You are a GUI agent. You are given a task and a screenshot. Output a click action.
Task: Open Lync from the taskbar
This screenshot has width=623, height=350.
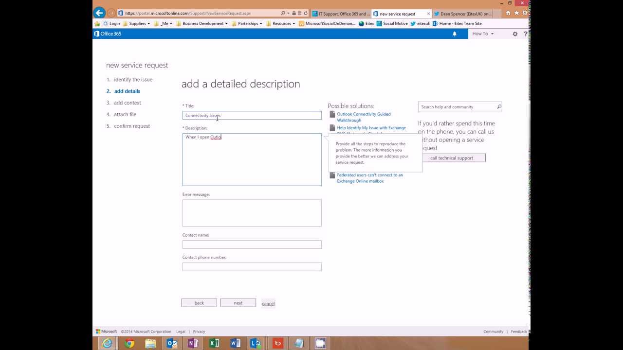point(256,343)
